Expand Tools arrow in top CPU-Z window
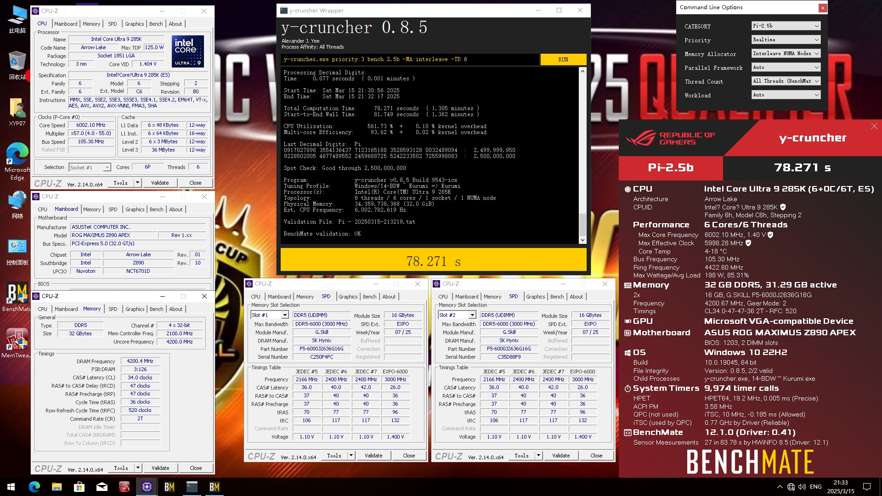The height and width of the screenshot is (496, 882). [137, 183]
